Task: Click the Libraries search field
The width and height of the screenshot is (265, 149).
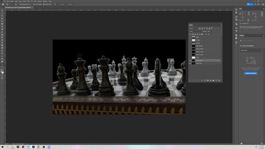Action: (251, 41)
